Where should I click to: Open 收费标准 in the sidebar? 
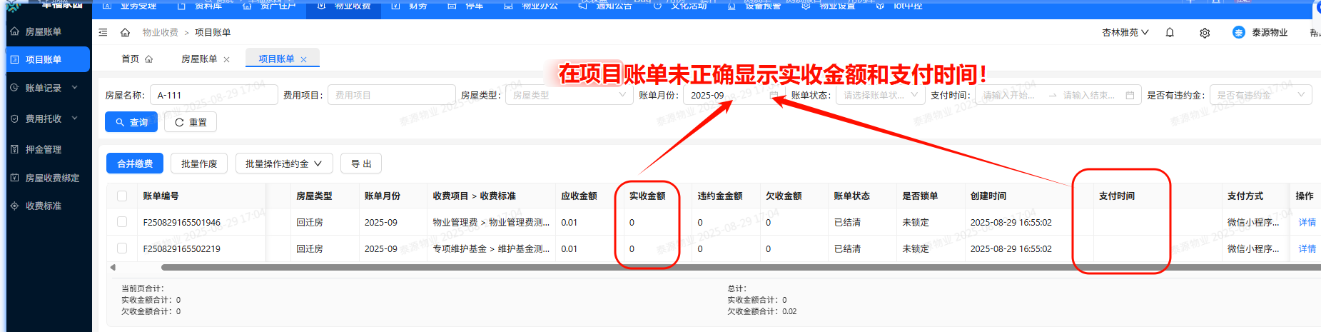pyautogui.click(x=44, y=206)
